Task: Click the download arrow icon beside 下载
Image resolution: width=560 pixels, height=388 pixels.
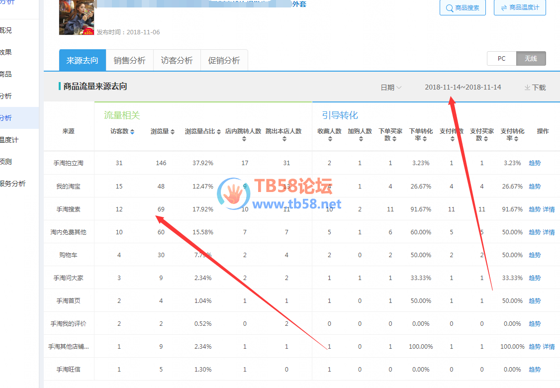Action: pyautogui.click(x=527, y=88)
